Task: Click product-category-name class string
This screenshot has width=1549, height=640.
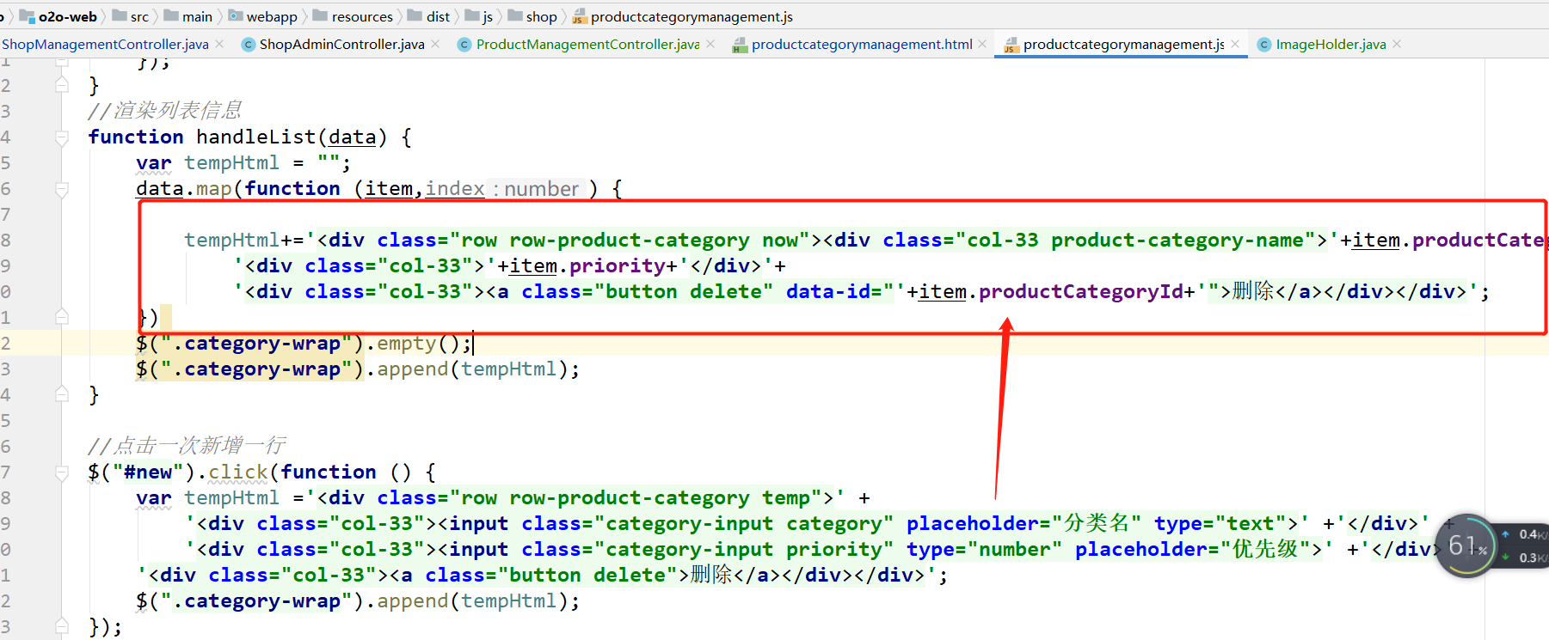Action: point(1177,241)
